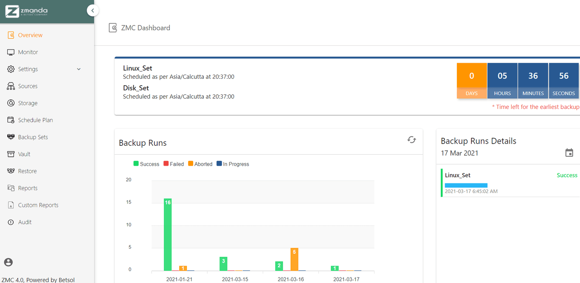Click the Aborted legend orange swatch

191,164
